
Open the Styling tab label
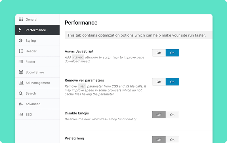click(31, 40)
